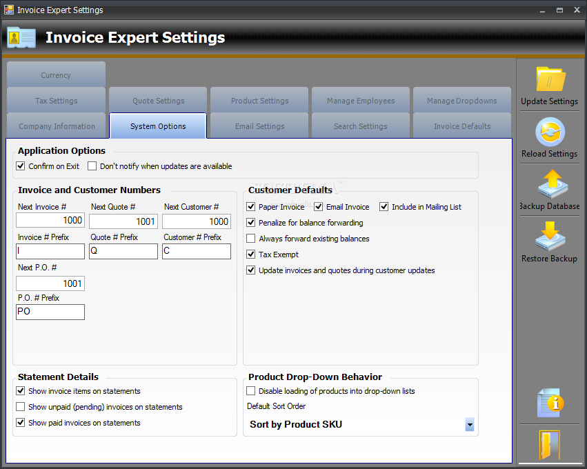Toggle Confirm on Exit checkbox
This screenshot has width=587, height=469.
21,166
